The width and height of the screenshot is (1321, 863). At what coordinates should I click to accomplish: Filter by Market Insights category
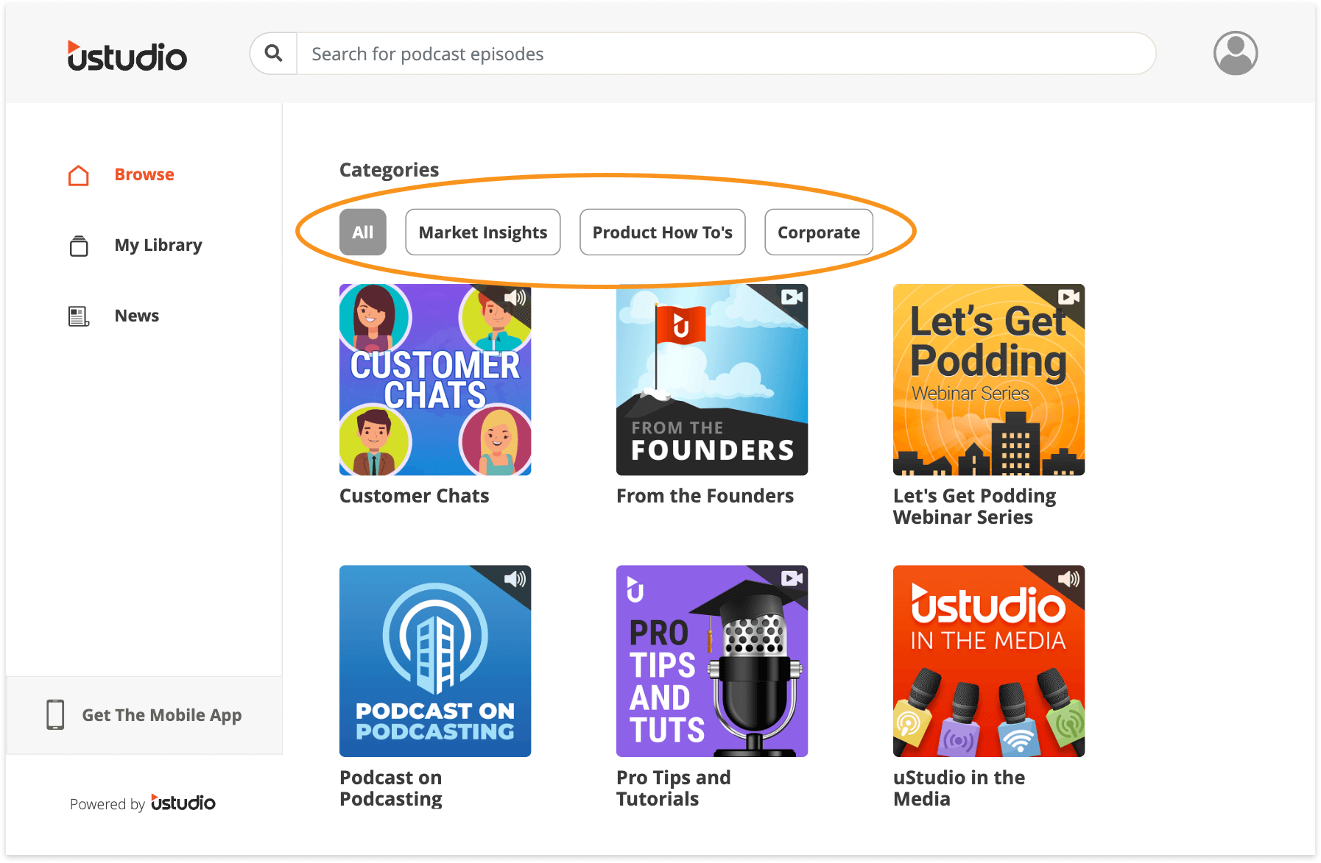click(x=482, y=232)
